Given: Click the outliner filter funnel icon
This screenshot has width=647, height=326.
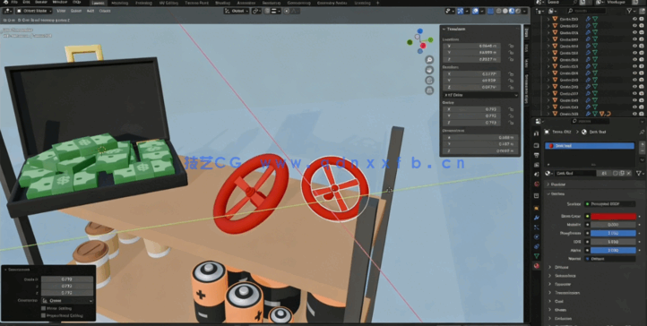Looking at the screenshot, I should [x=629, y=11].
